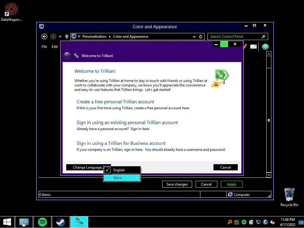This screenshot has height=228, width=304.
Task: Click the envelope-with-globe tray icon
Action: tap(251, 222)
